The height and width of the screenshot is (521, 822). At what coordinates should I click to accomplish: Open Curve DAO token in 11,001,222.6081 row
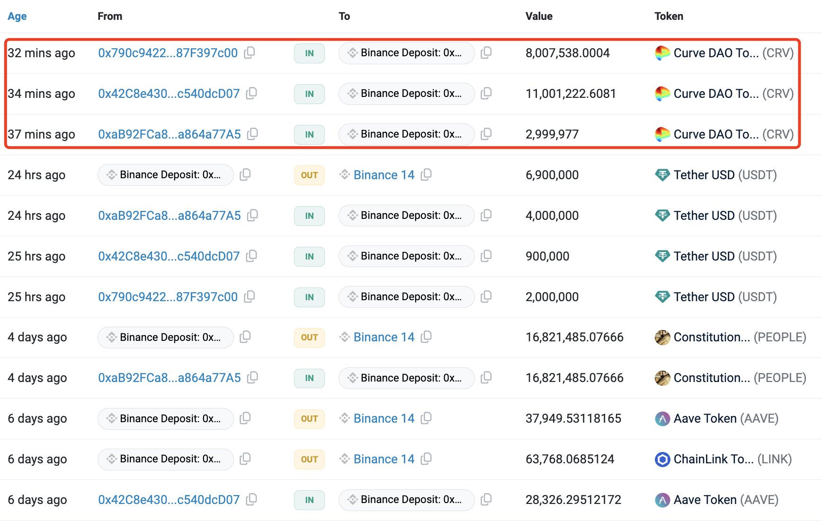click(724, 94)
